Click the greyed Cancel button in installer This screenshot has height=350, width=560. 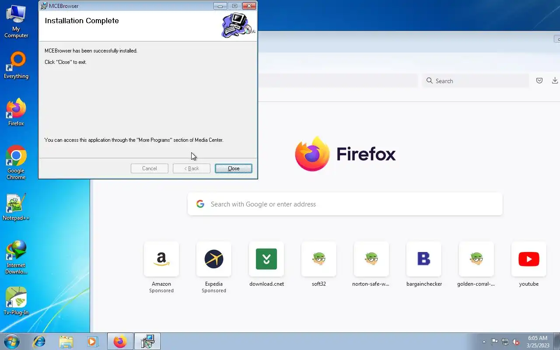[x=149, y=168]
